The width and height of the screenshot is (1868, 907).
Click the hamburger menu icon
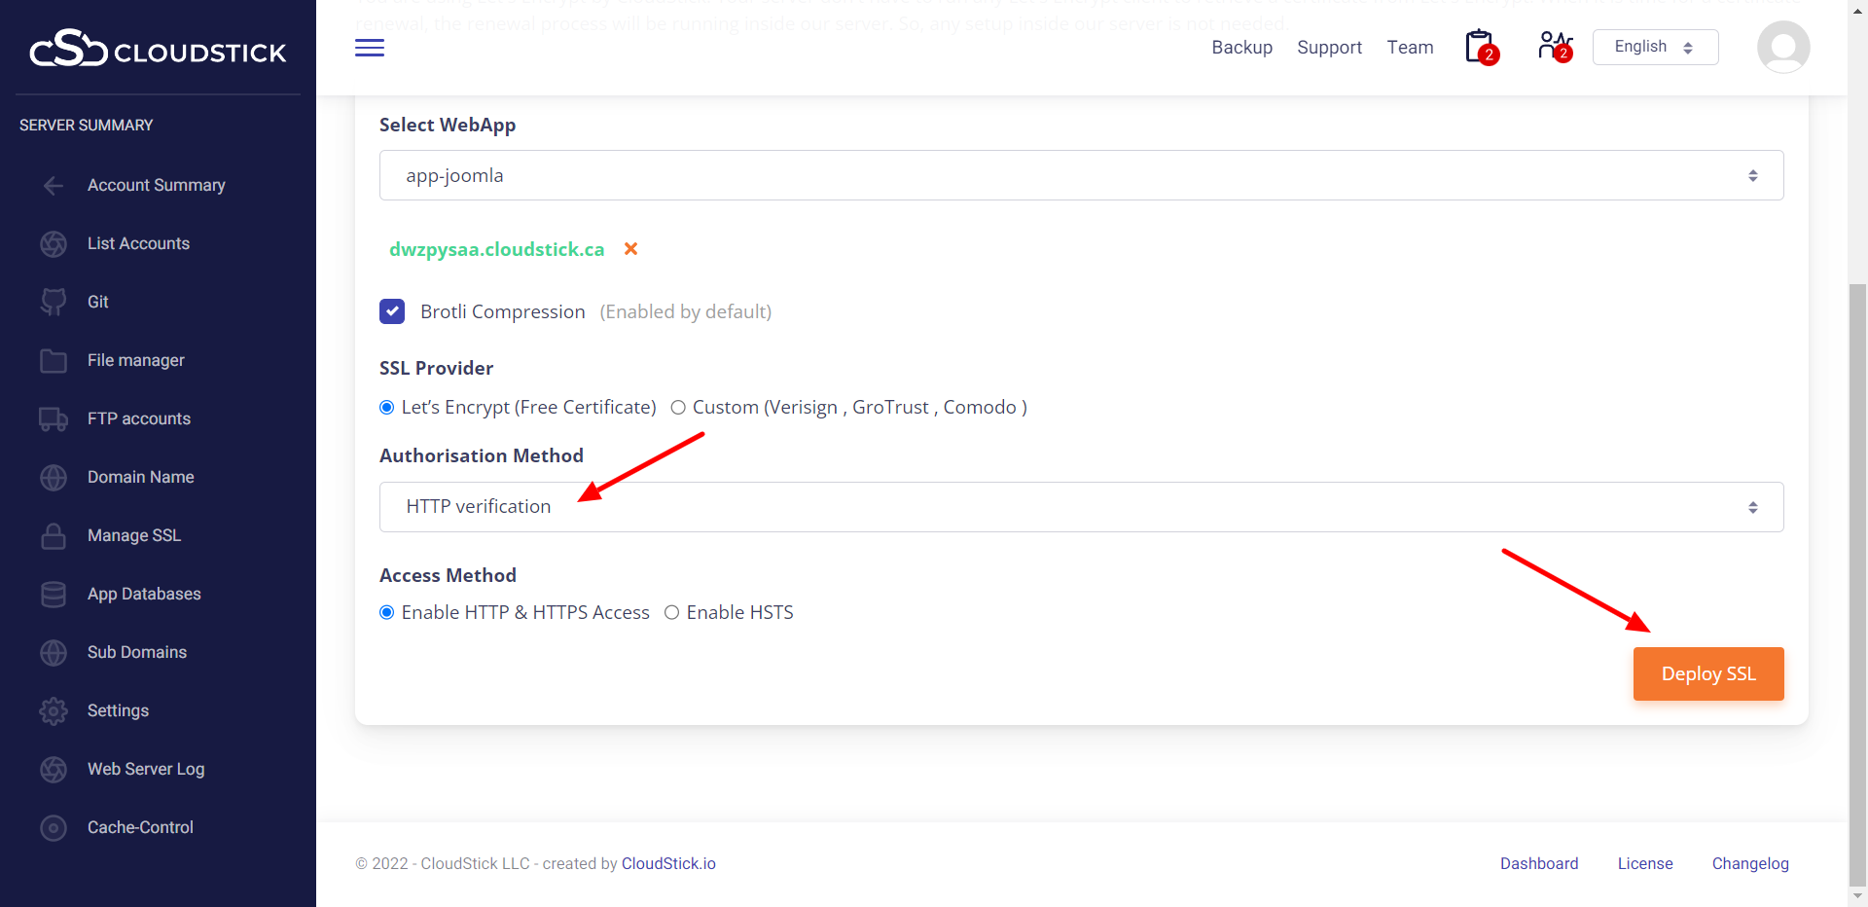click(x=369, y=48)
